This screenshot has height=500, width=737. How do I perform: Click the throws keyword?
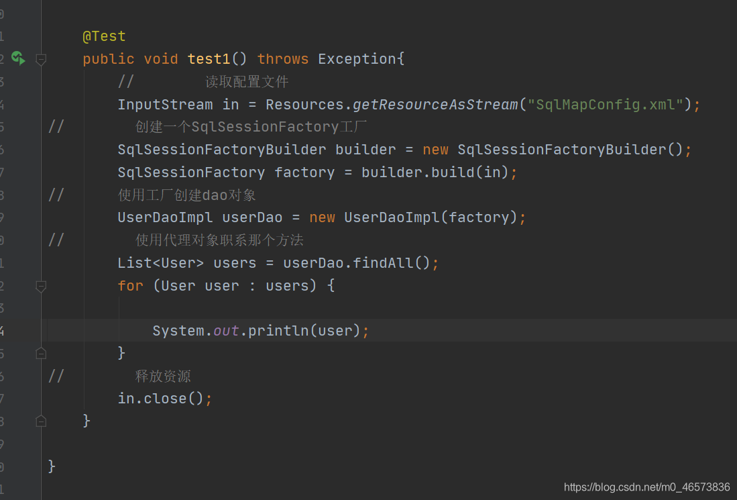tap(282, 59)
